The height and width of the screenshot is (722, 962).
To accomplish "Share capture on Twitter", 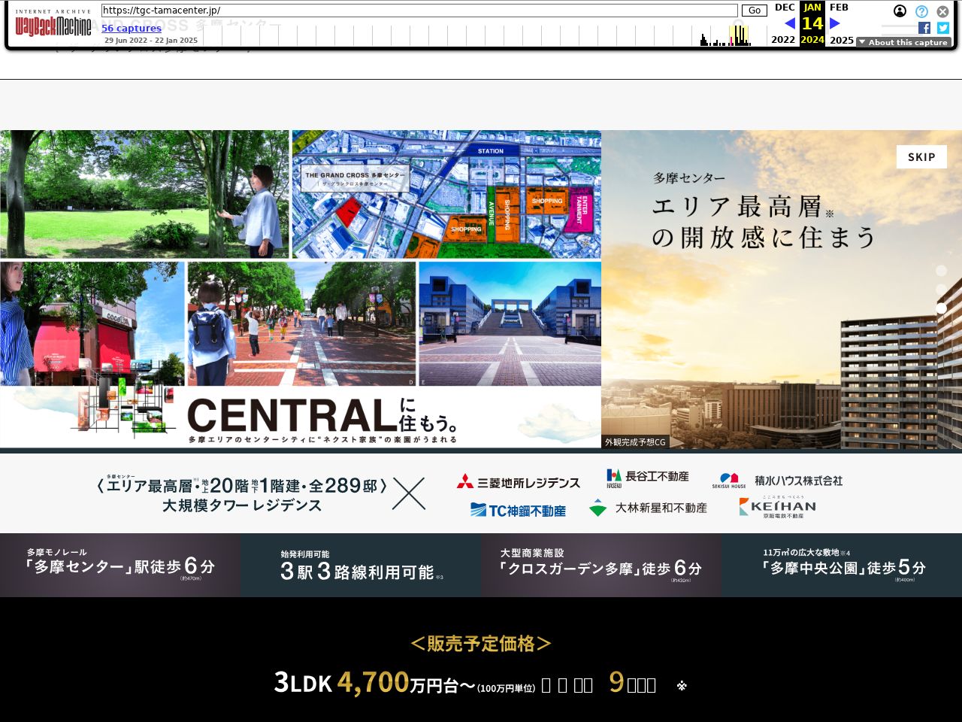I will pos(943,28).
